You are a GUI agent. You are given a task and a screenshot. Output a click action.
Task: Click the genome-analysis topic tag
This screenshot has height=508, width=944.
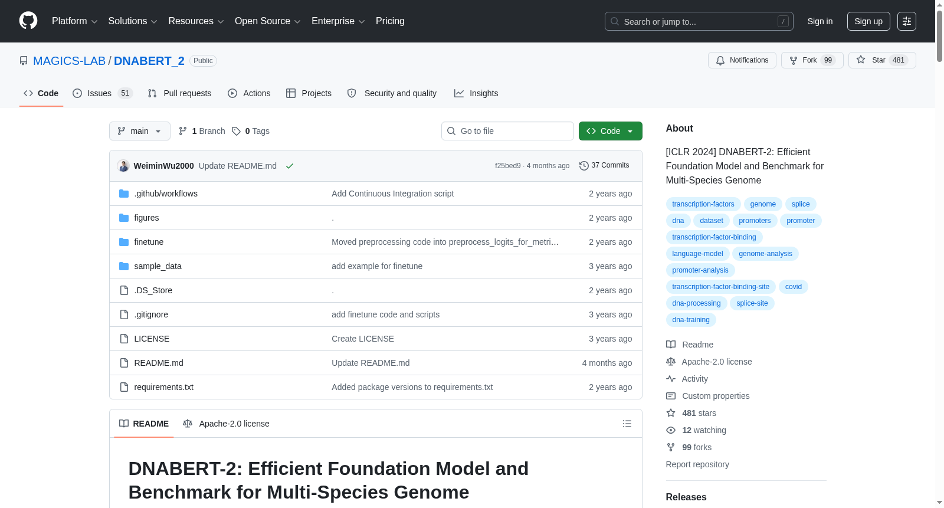pos(766,254)
